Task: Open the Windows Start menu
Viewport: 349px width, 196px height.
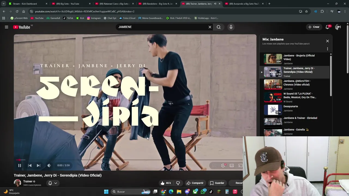Action: click(x=106, y=192)
